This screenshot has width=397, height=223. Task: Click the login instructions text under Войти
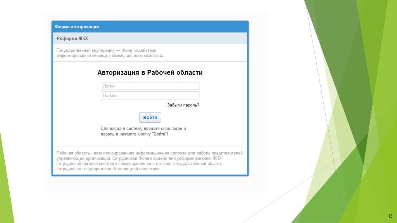point(143,131)
